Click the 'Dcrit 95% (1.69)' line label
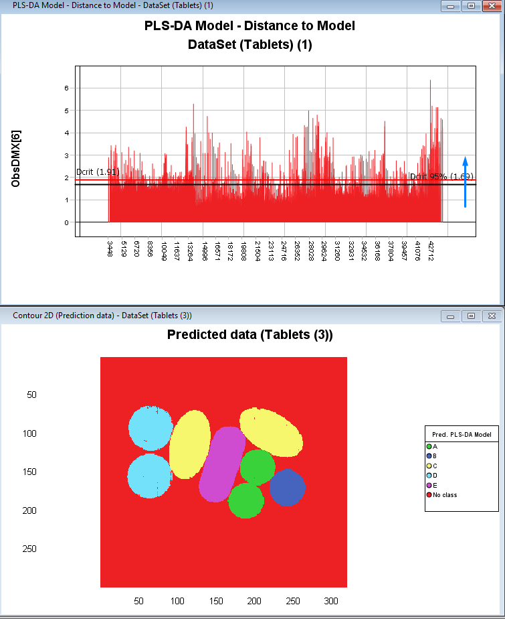Image resolution: width=505 pixels, height=619 pixels. click(441, 176)
